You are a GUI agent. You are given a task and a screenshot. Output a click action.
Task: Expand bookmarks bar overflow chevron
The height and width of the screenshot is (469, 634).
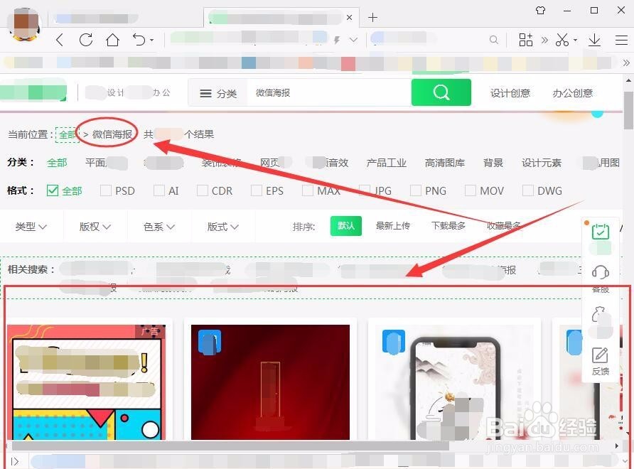(x=626, y=63)
